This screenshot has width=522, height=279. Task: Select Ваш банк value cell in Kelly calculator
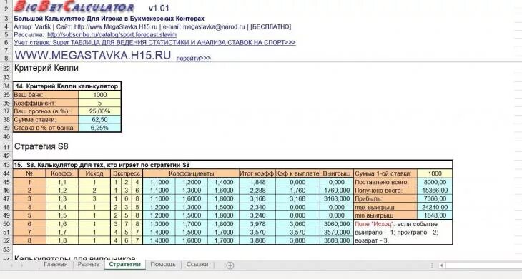coord(99,95)
